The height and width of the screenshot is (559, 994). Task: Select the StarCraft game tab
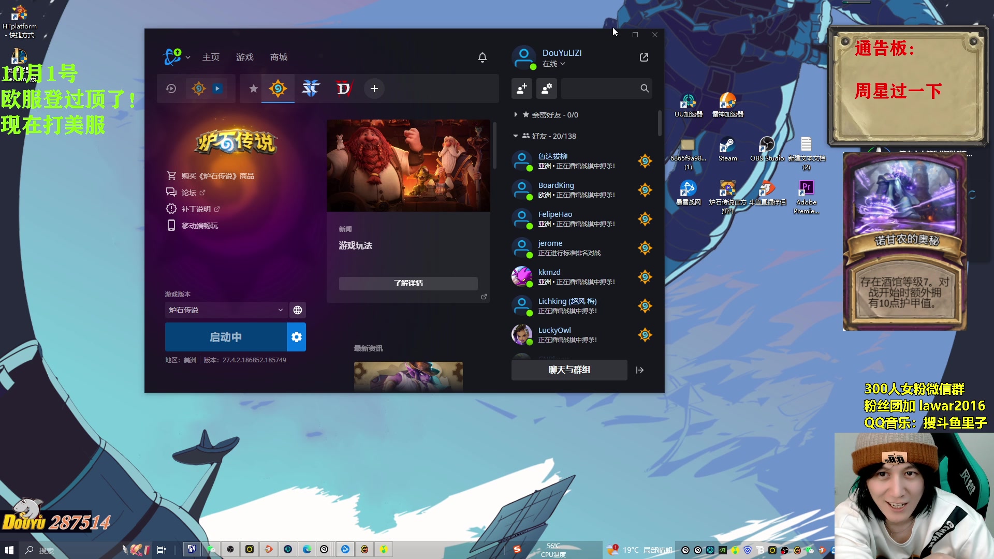[x=311, y=89]
